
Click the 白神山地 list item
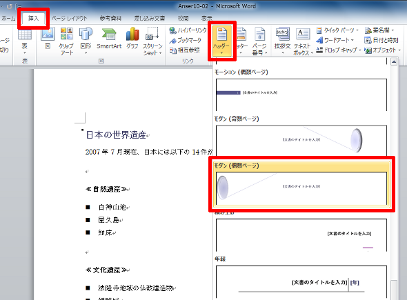click(x=112, y=207)
